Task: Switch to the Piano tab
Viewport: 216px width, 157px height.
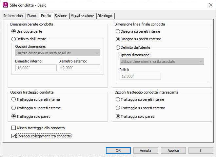Action: point(31,16)
